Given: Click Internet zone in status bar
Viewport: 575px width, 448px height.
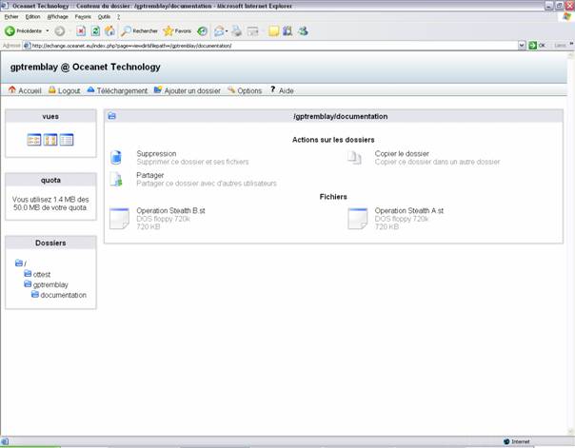Looking at the screenshot, I should click(516, 441).
